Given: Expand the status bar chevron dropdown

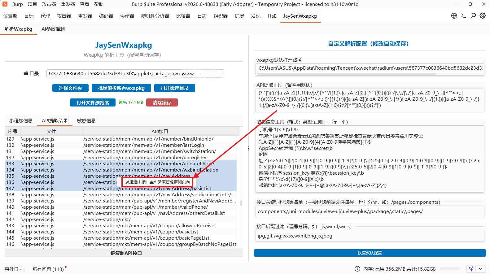Looking at the screenshot, I should tap(480, 269).
